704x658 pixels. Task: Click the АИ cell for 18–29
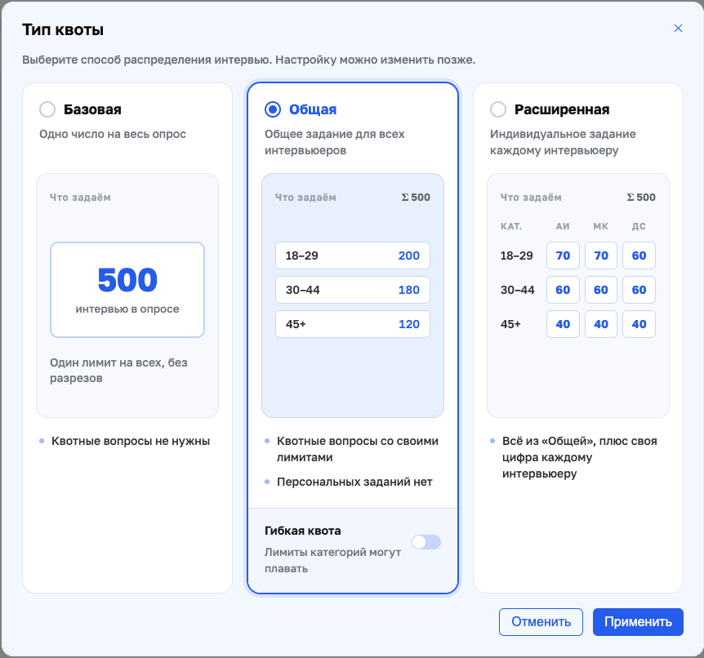[x=563, y=256]
